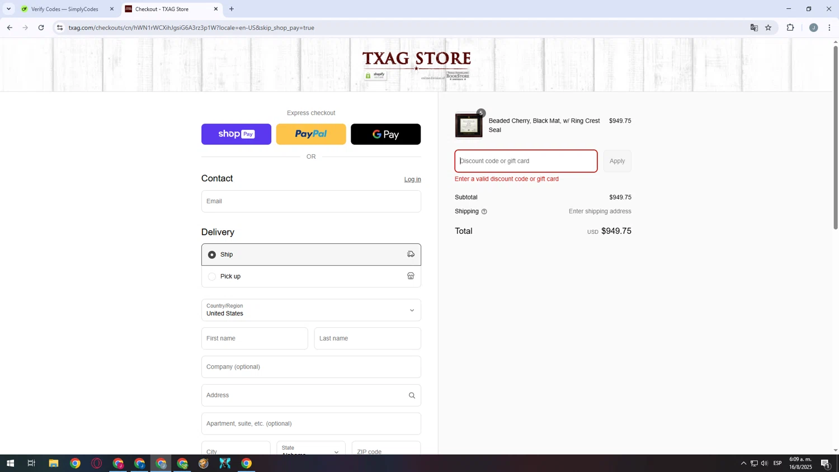
Task: Click the Address input field
Action: [311, 395]
